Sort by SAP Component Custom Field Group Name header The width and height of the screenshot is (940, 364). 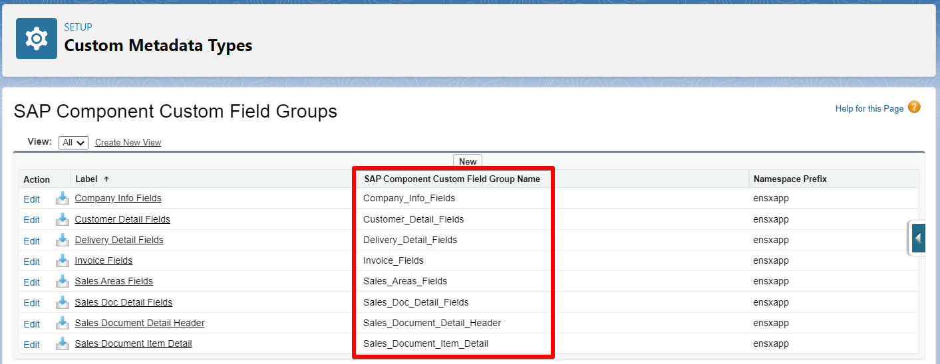click(452, 179)
